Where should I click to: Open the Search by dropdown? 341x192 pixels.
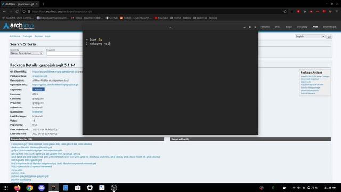click(27, 53)
